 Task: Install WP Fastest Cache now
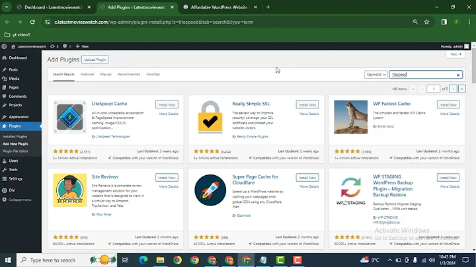(448, 104)
